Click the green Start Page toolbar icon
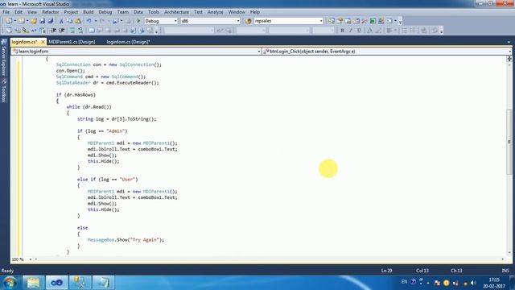 [373, 21]
